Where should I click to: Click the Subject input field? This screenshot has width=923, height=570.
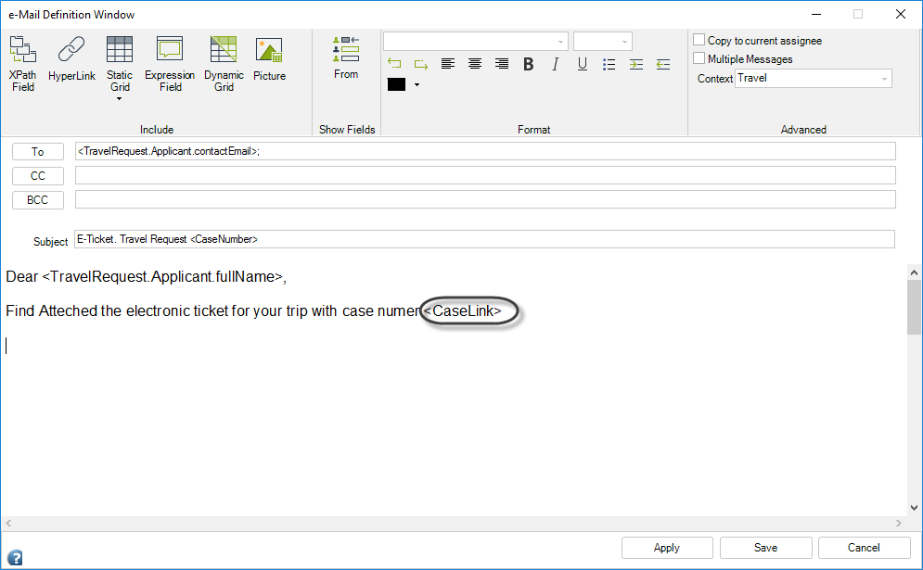pyautogui.click(x=484, y=239)
